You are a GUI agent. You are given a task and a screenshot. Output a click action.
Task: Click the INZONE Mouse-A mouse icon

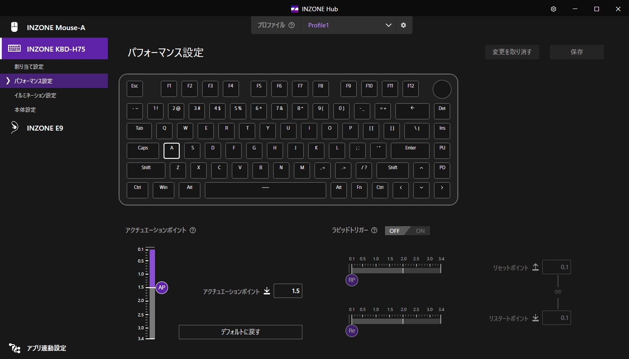pyautogui.click(x=14, y=27)
